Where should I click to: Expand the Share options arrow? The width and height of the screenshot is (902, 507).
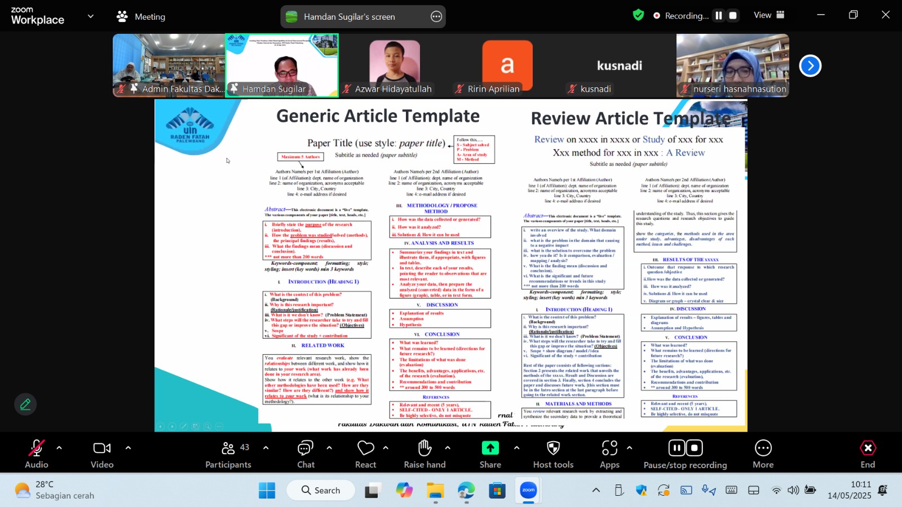516,448
